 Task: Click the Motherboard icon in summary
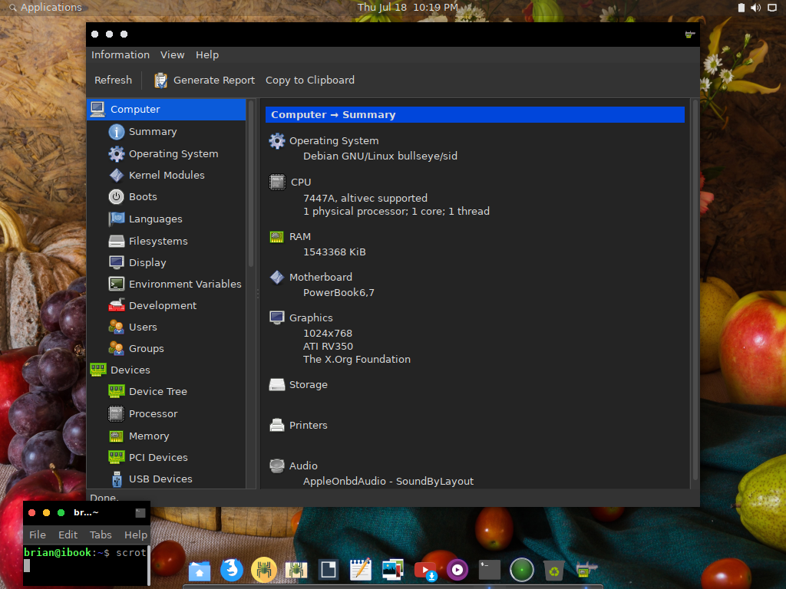[276, 277]
